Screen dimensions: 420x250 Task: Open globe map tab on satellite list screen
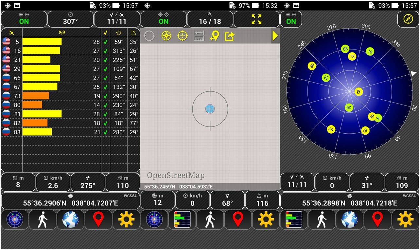(x=70, y=220)
